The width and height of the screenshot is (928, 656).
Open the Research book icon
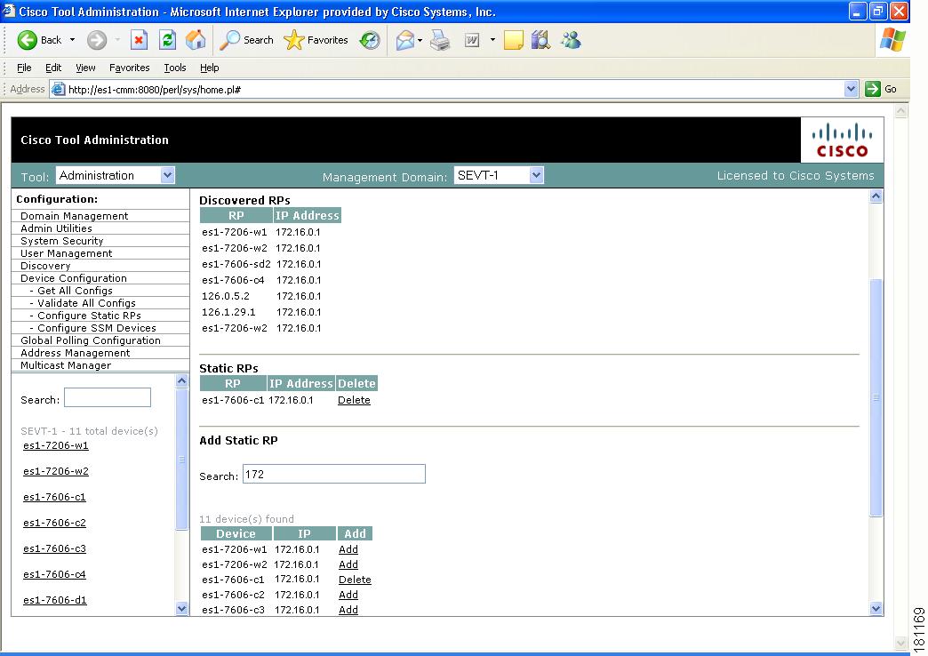point(540,40)
